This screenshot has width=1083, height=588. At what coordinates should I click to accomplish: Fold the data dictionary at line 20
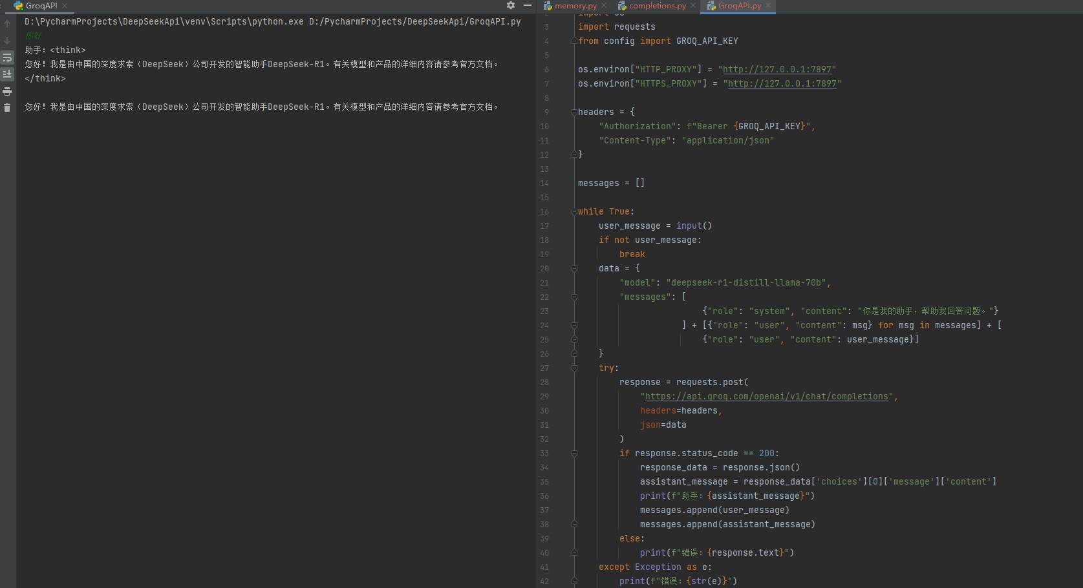click(574, 268)
